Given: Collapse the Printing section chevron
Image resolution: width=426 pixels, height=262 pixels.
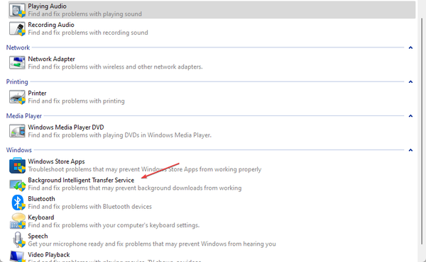Looking at the screenshot, I should [x=410, y=82].
